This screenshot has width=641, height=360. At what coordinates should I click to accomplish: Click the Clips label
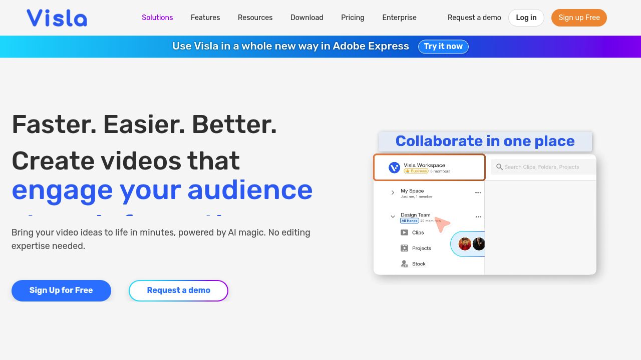point(418,232)
